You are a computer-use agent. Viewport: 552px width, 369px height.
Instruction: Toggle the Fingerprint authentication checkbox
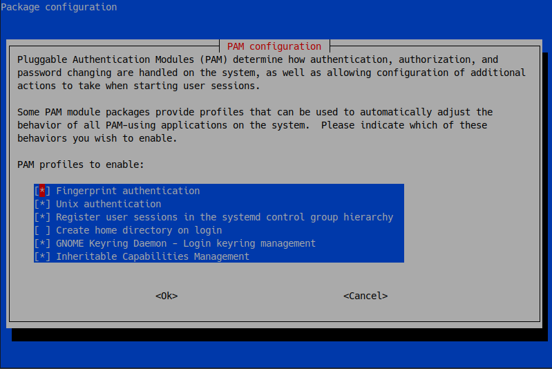pos(42,191)
